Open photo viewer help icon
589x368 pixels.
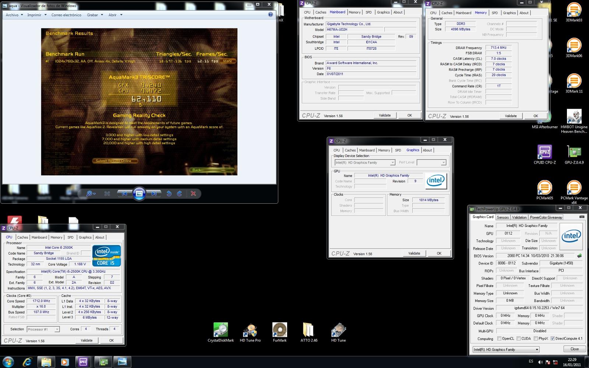coord(271,15)
